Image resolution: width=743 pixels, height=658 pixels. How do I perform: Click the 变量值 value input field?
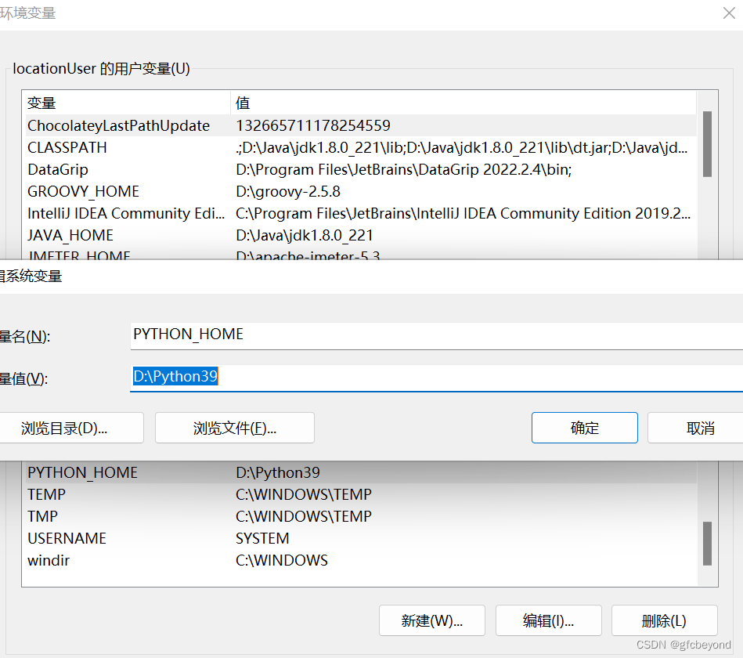coord(352,376)
